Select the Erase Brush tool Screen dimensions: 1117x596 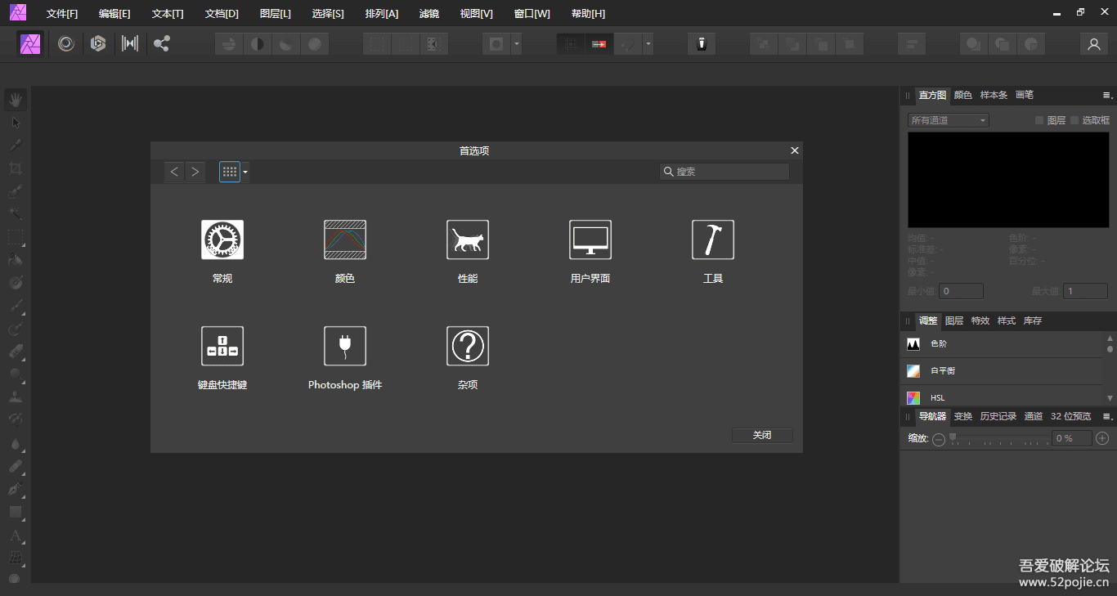tap(16, 352)
